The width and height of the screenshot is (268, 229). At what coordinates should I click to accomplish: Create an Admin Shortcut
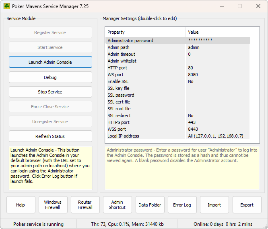tap(117, 205)
